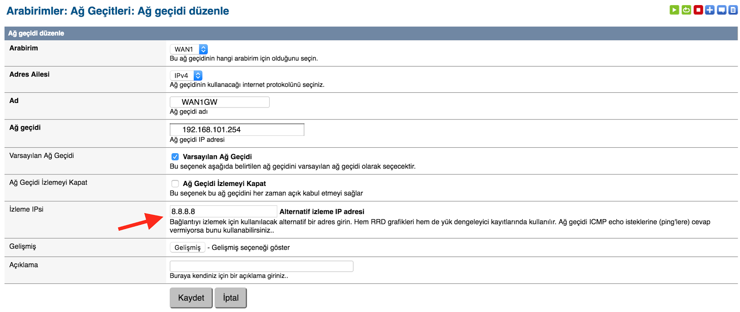Viewport: 740px width, 312px height.
Task: Click the Varsayılan Ağ Geçidi checkbox label text
Action: point(217,157)
